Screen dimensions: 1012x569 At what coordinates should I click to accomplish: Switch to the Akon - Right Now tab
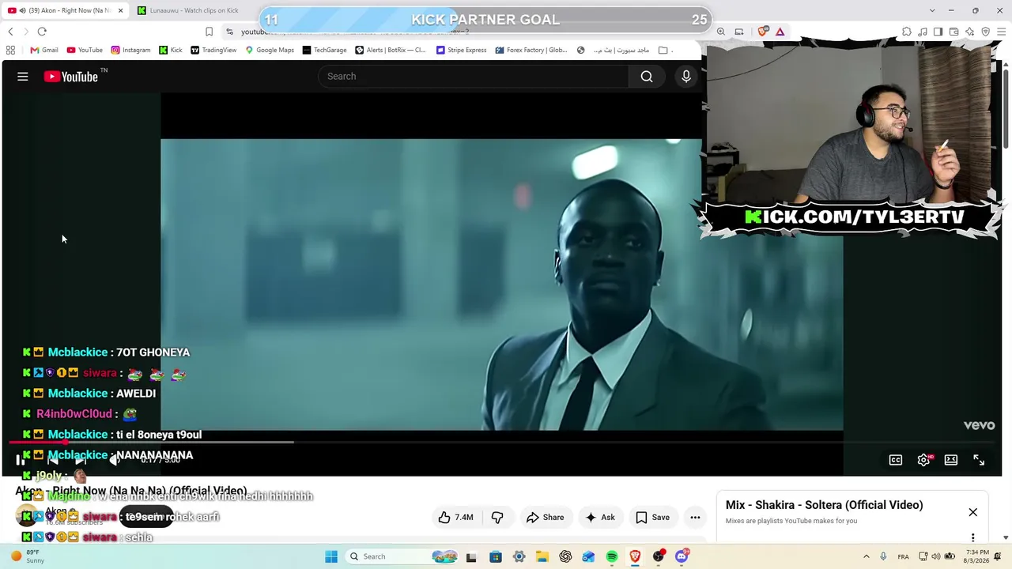(65, 10)
